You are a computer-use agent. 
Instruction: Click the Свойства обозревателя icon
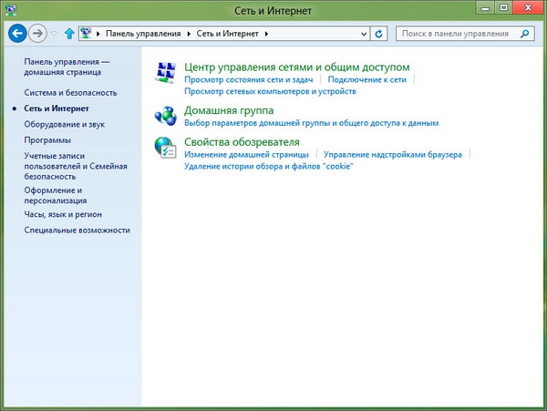(x=166, y=149)
